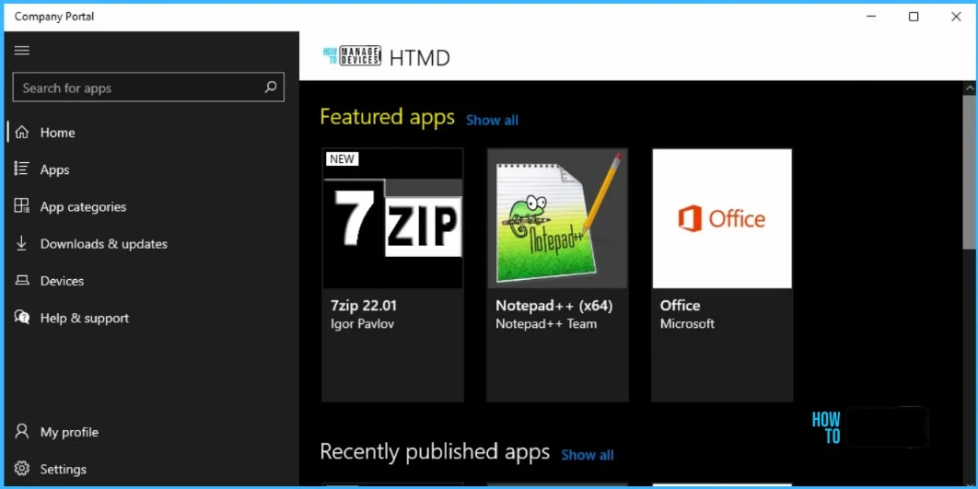Click the Downloads & updates arrow icon

pos(22,243)
